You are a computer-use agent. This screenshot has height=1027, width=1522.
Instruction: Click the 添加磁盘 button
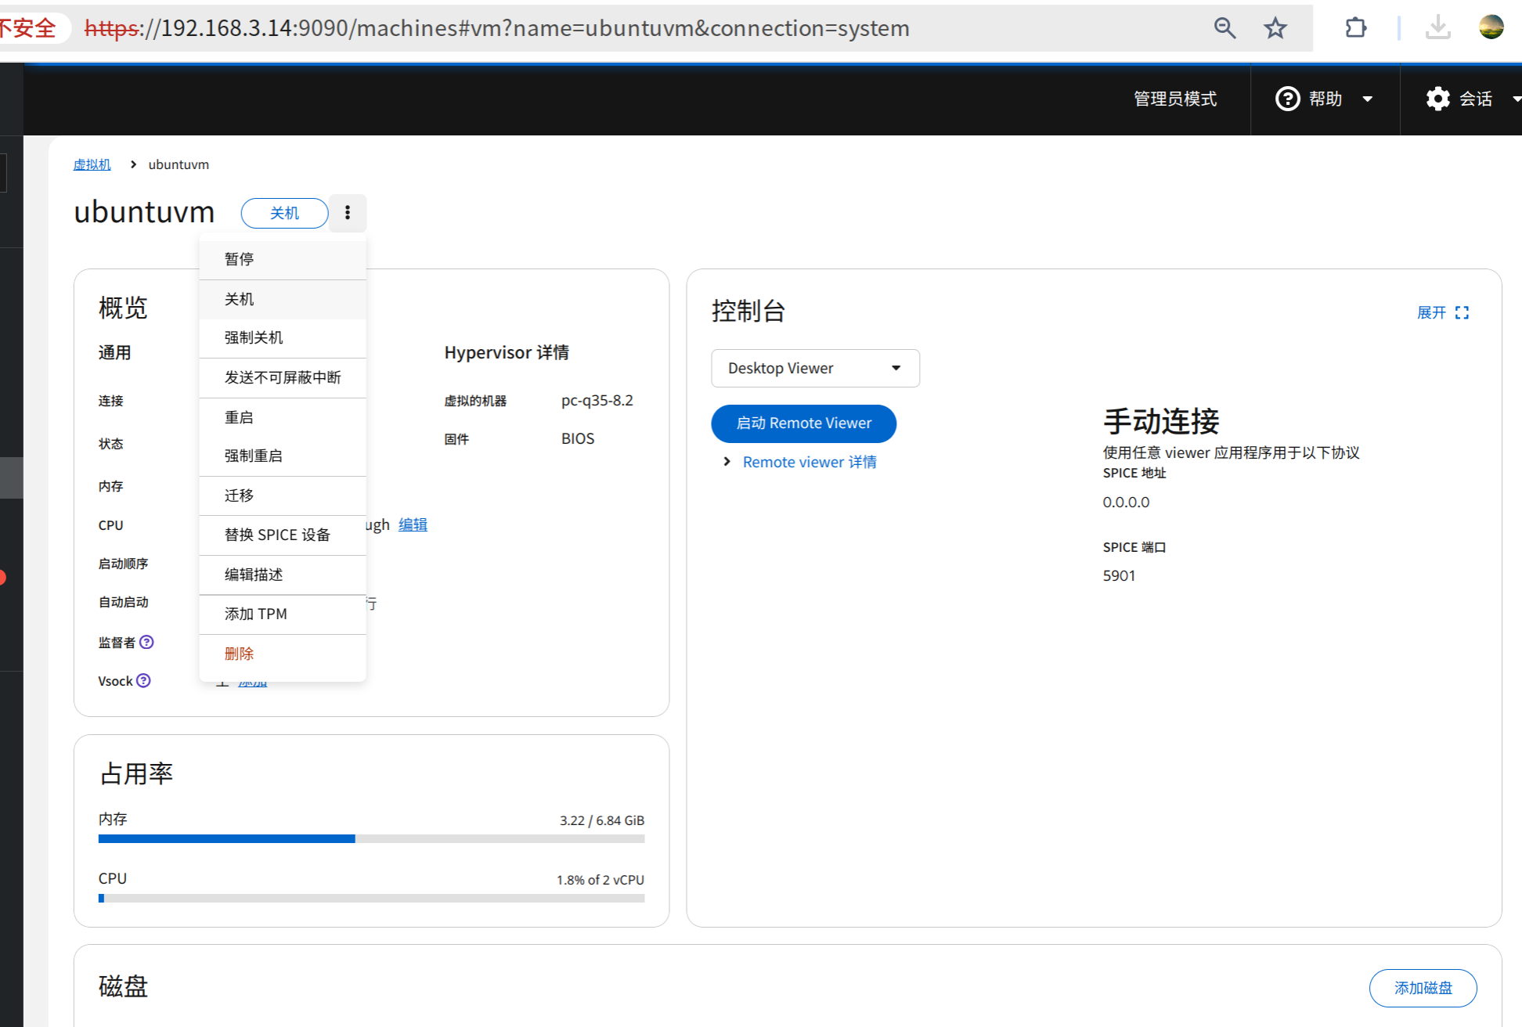click(x=1423, y=988)
